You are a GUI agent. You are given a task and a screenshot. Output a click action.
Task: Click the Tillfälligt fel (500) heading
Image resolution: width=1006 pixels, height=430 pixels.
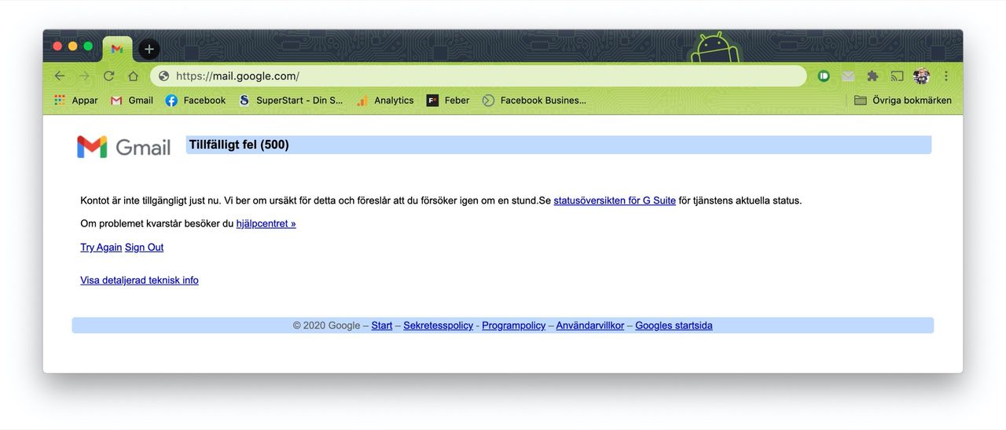pyautogui.click(x=239, y=145)
